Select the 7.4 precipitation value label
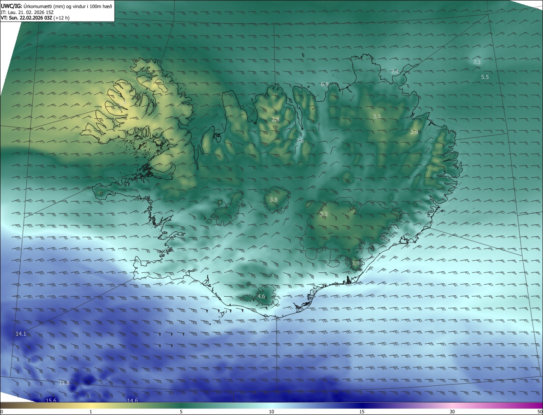The image size is (543, 415). [395, 72]
